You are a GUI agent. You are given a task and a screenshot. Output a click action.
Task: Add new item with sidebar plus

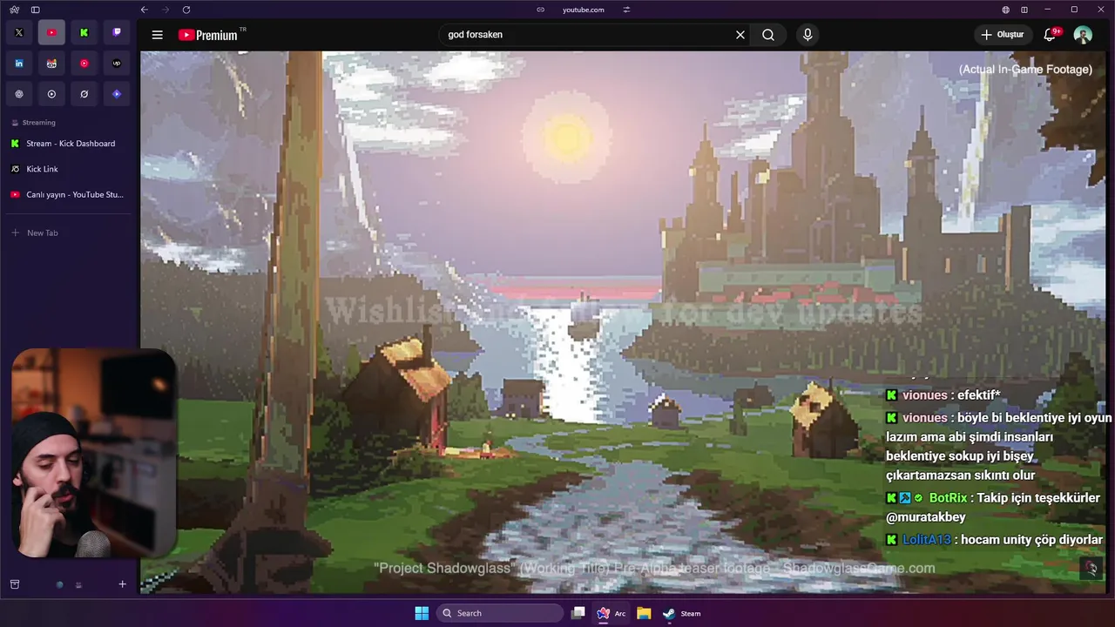coord(122,584)
